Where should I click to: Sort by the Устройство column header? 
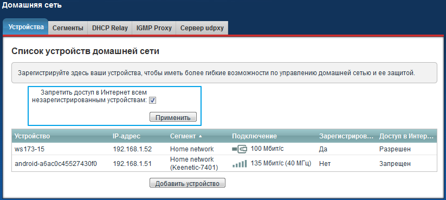coord(32,136)
